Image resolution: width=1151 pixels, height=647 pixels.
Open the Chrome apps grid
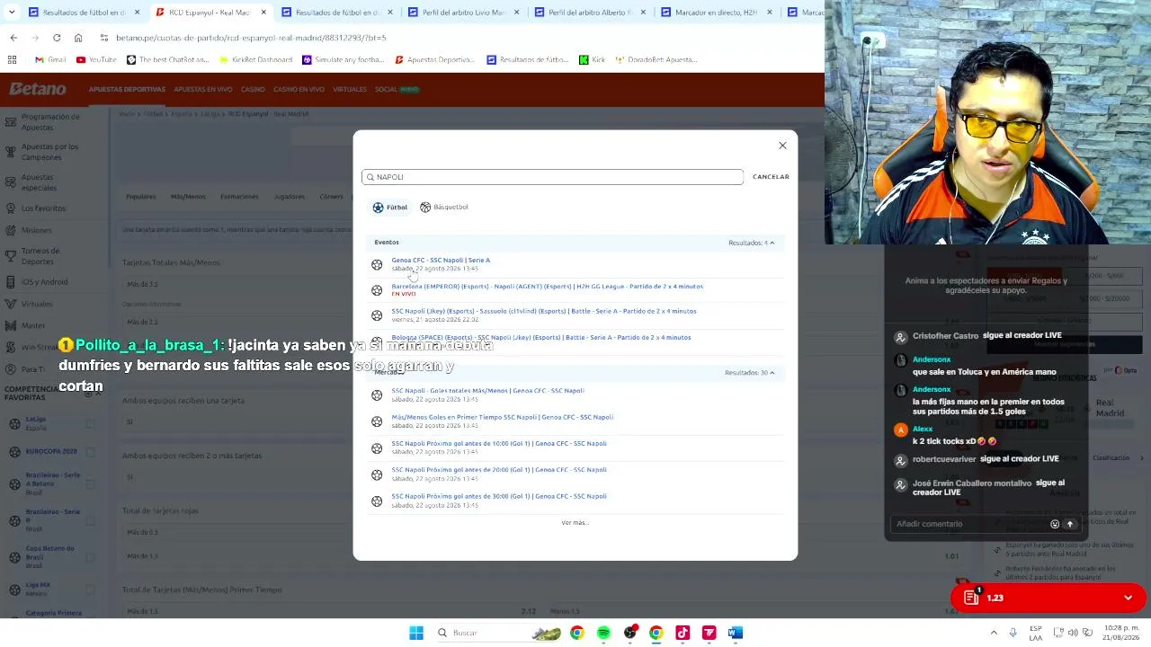12,60
